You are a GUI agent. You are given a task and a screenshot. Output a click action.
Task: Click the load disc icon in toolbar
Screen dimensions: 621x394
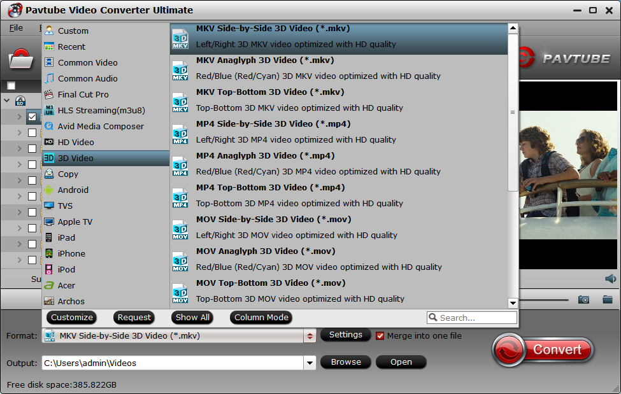(x=20, y=60)
